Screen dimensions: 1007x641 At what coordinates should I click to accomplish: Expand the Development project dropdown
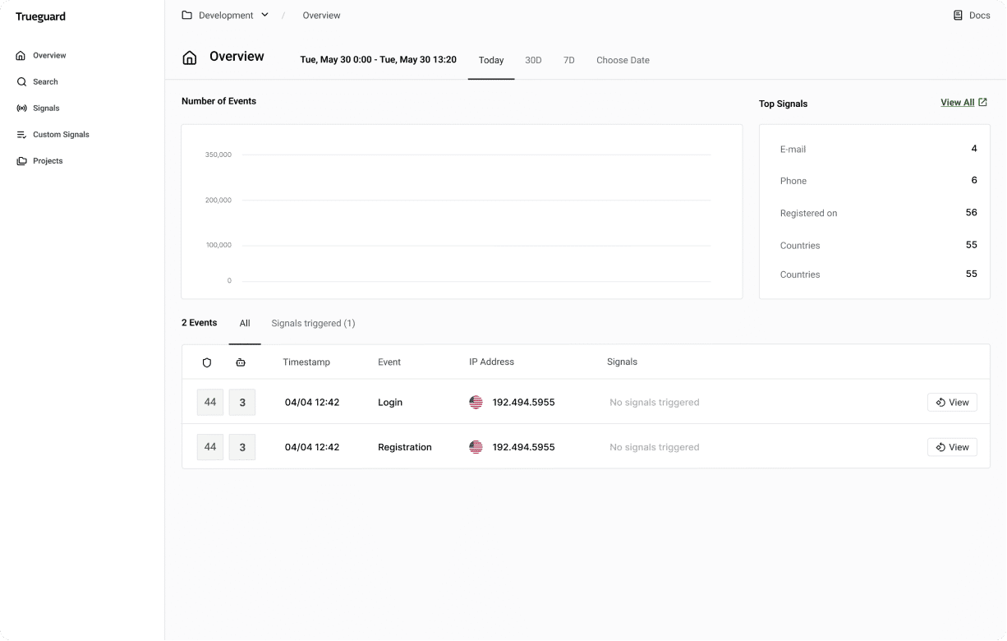tap(264, 15)
